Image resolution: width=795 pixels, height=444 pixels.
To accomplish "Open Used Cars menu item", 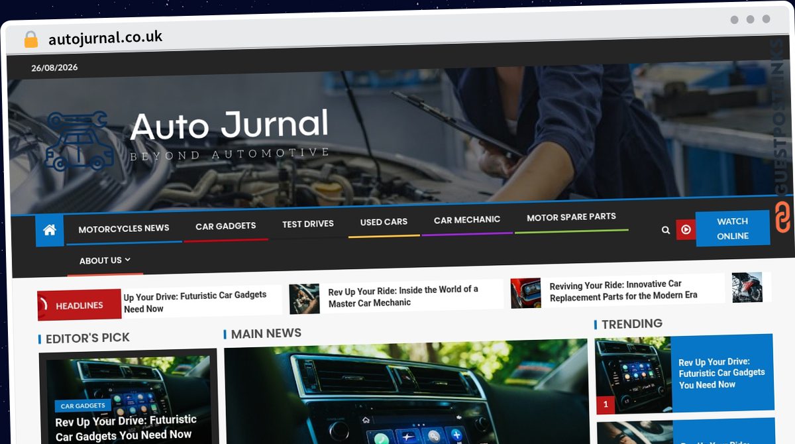I will pos(384,222).
